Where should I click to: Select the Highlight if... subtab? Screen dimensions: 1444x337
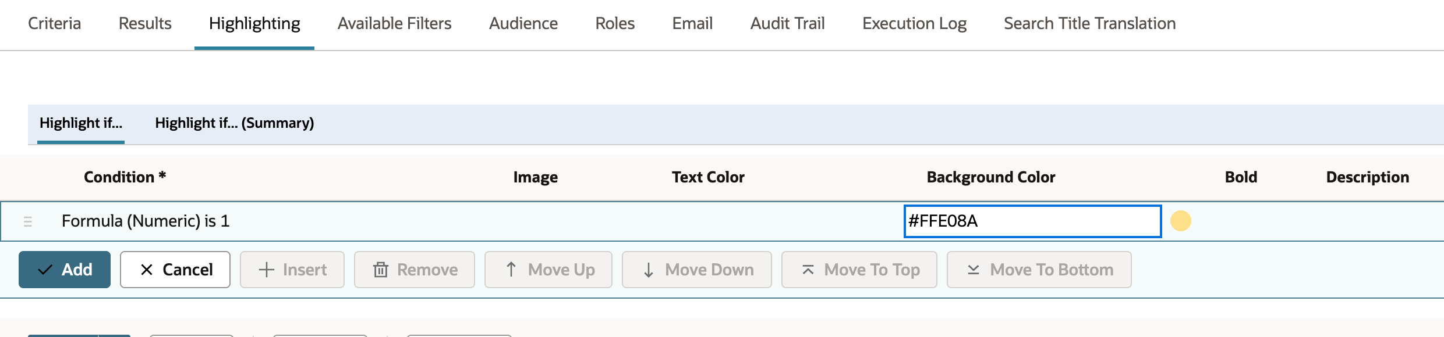[x=81, y=123]
